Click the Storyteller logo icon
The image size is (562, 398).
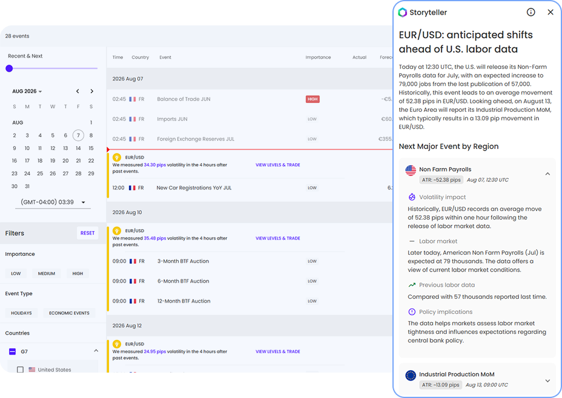[x=403, y=13]
